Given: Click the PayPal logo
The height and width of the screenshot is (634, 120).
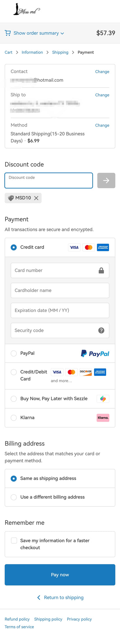Looking at the screenshot, I should coord(95,353).
